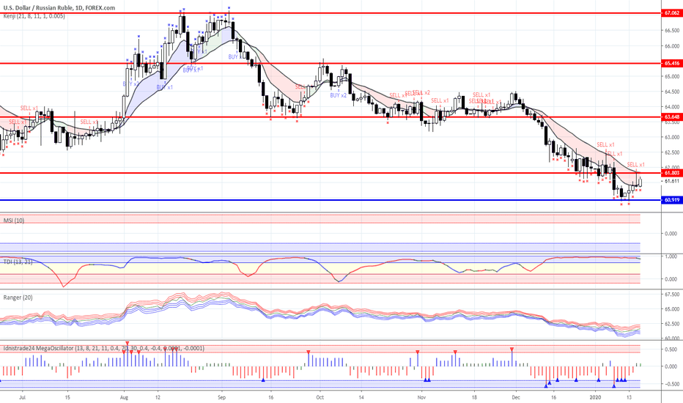Screen dimensions: 683x403
Task: Click the 67.062 red price level tag
Action: 671,13
